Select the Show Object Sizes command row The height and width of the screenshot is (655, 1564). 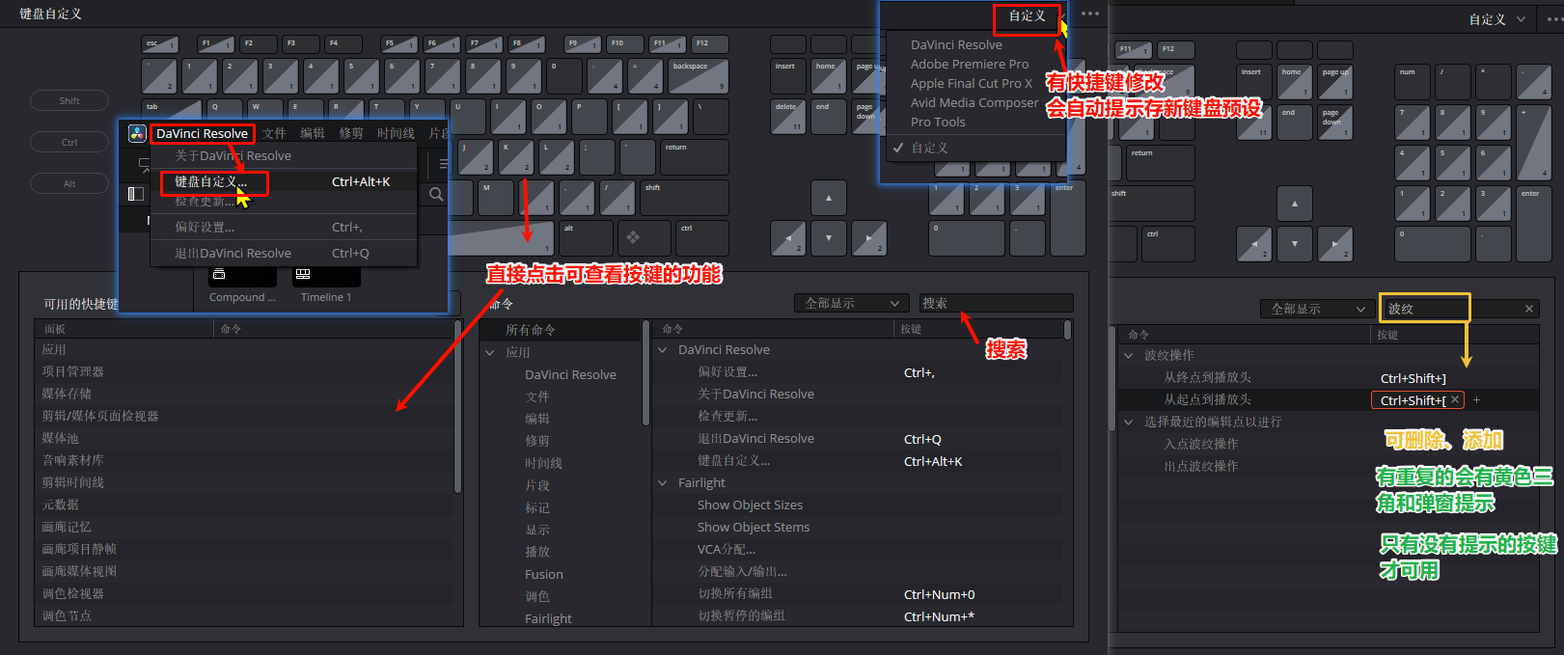(859, 505)
